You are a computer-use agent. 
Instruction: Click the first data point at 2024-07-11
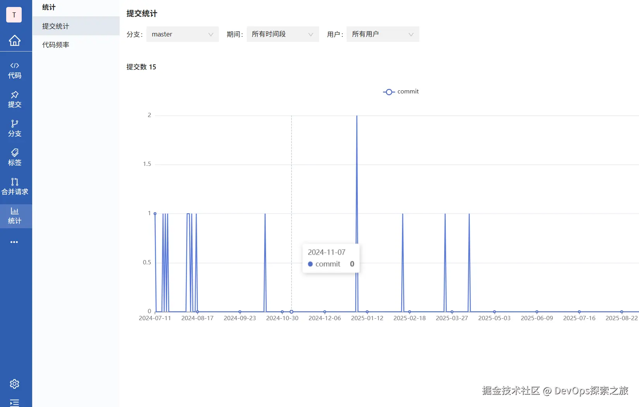click(x=155, y=214)
